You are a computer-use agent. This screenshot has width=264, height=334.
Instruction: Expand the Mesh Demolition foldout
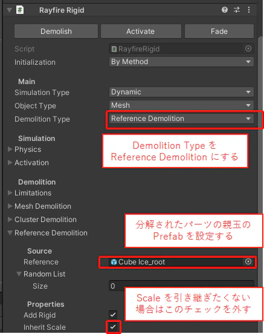pyautogui.click(x=10, y=206)
